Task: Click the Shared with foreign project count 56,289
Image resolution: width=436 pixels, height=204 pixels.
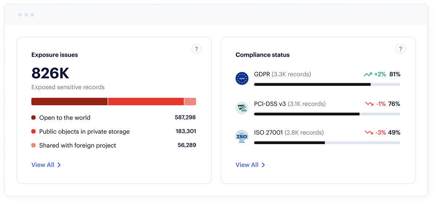Action: click(x=186, y=145)
